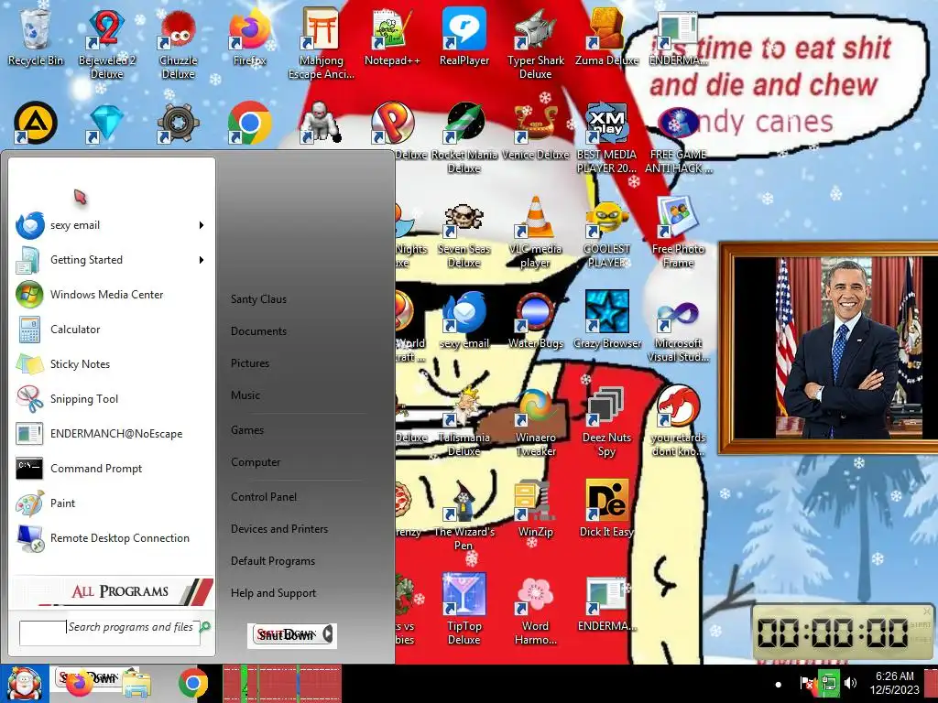938x703 pixels.
Task: Open the Music library link
Action: [245, 395]
